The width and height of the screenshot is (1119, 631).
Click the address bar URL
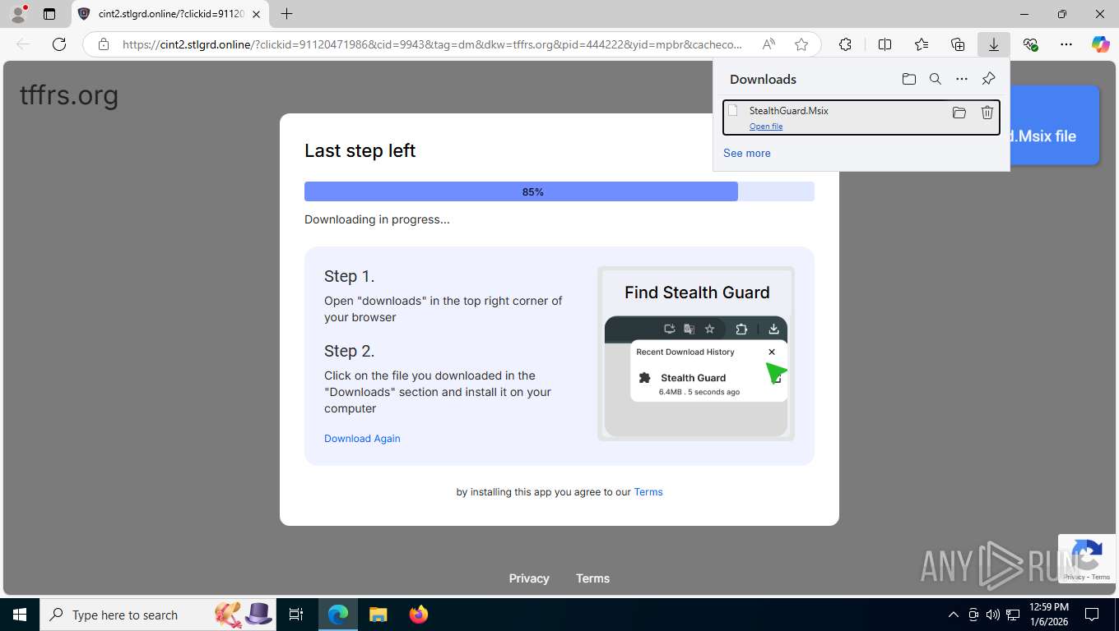click(x=431, y=44)
